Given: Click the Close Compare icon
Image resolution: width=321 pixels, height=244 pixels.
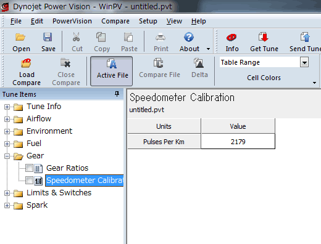Looking at the screenshot, I should point(65,63).
